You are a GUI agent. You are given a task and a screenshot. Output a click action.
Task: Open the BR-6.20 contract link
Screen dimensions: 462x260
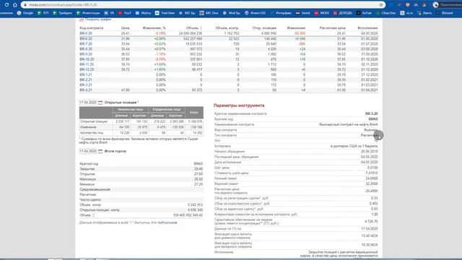86,38
